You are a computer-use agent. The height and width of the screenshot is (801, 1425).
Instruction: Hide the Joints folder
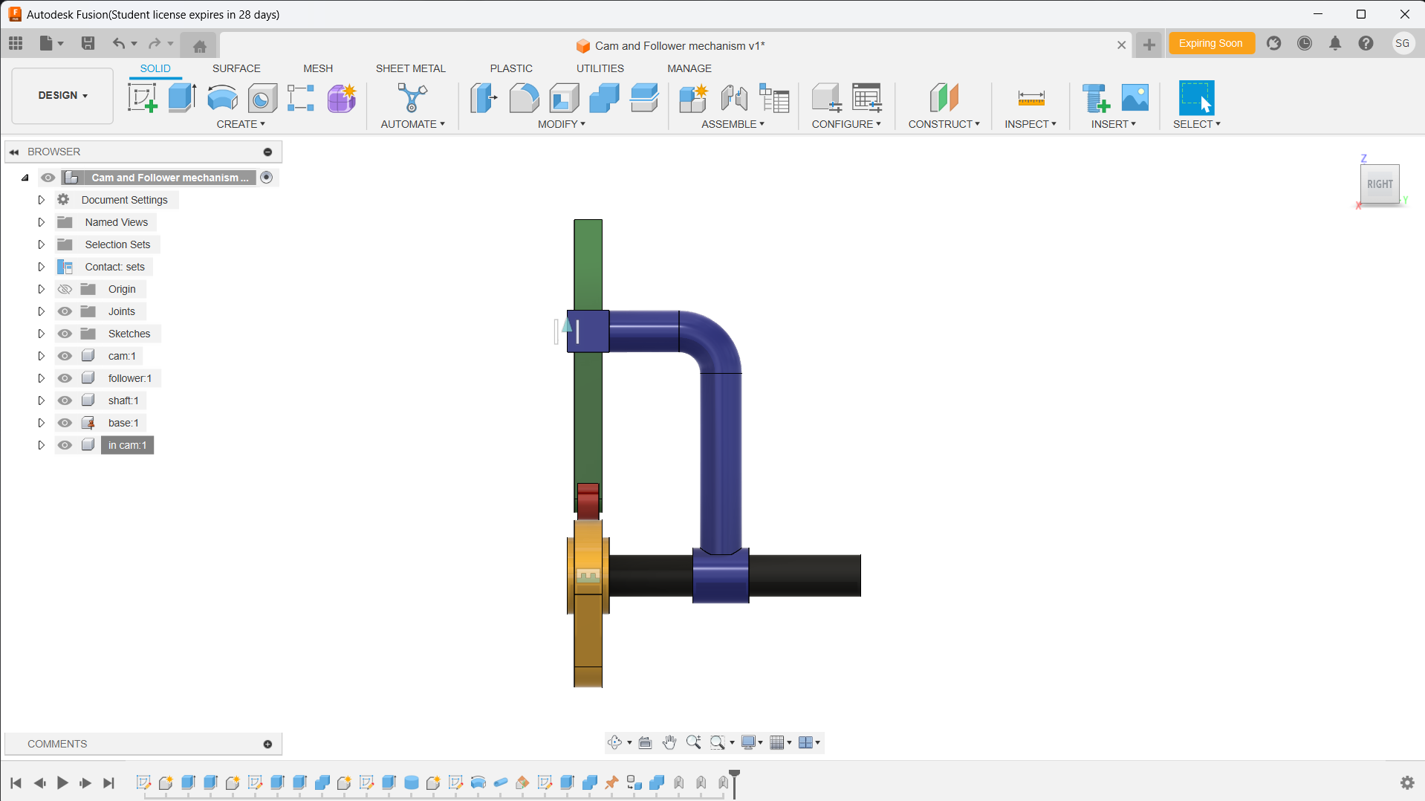[65, 311]
